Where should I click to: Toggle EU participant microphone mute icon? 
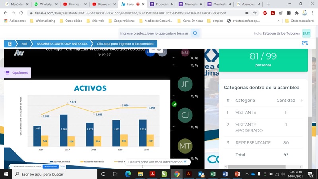(192, 58)
